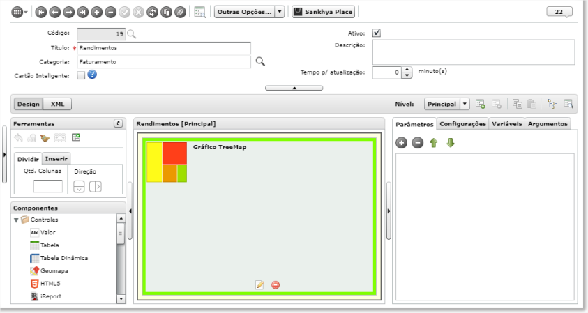Add a new record with plus icon
This screenshot has height=313, width=588.
pos(97,13)
